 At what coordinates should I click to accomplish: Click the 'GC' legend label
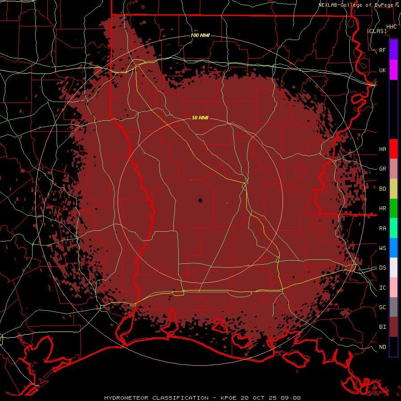(x=383, y=307)
